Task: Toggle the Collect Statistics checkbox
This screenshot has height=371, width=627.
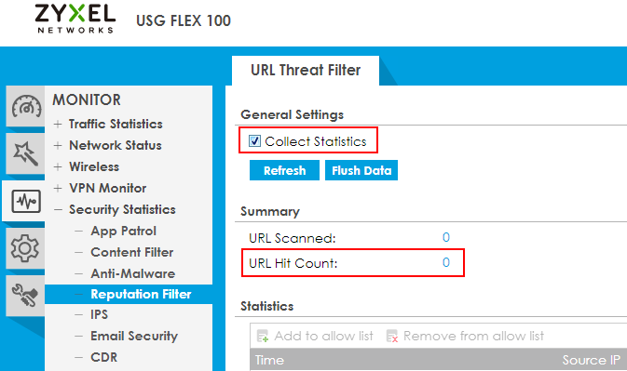Action: (254, 140)
